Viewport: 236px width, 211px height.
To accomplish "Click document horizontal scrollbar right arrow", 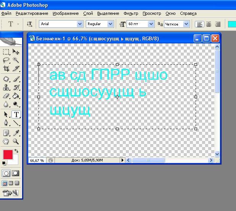I will click(x=211, y=160).
